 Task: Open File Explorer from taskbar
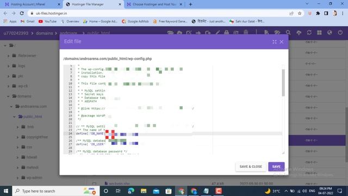(144, 191)
